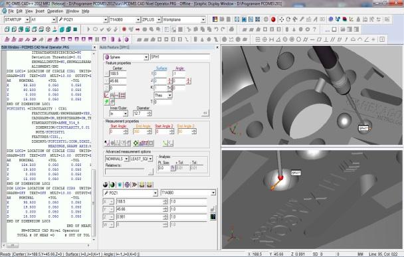Click the Undo arrow icon in toolbar

coord(217,29)
